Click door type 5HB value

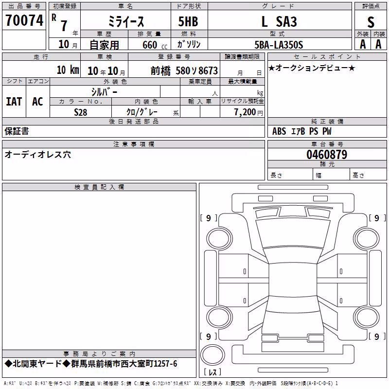coord(188,21)
